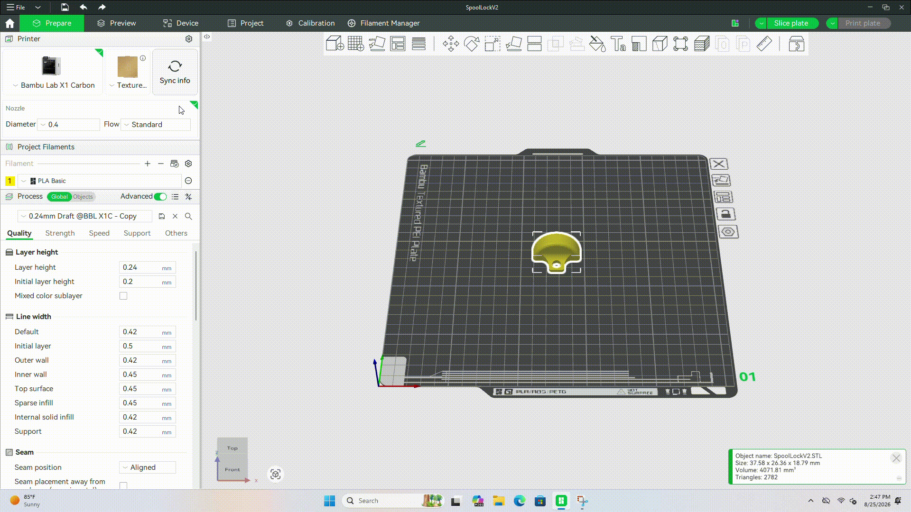Select the Scale tool
The width and height of the screenshot is (911, 512).
tap(493, 44)
